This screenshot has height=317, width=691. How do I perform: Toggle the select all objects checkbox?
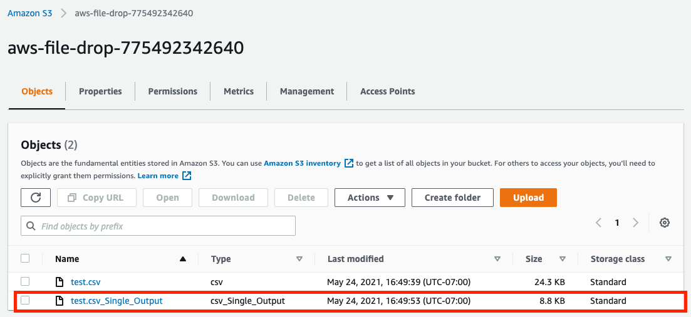click(25, 258)
